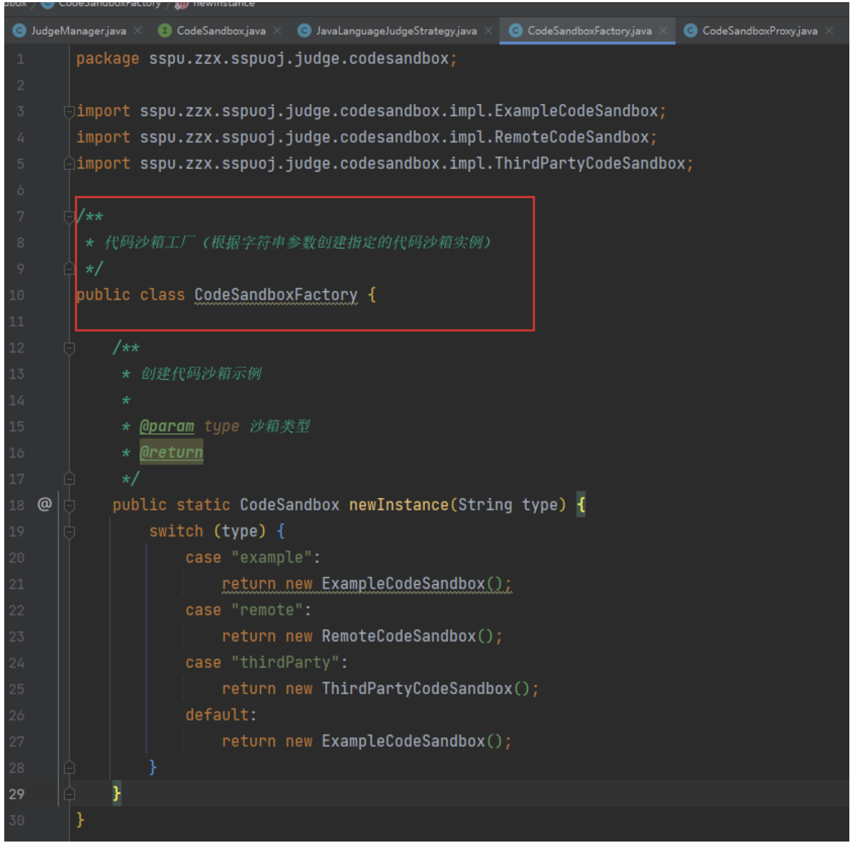Click the RemoteCodeSandbox constructor call on line 23

coord(398,636)
